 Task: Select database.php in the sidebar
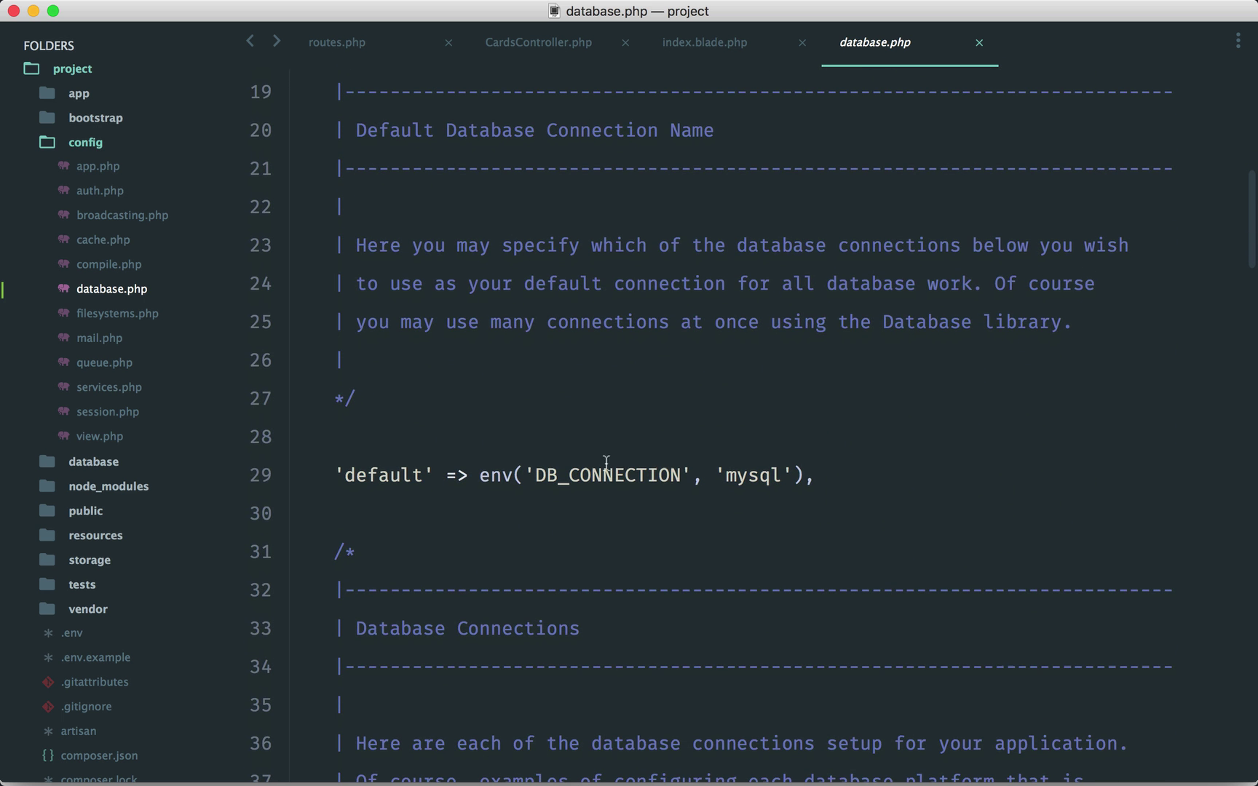[111, 289]
